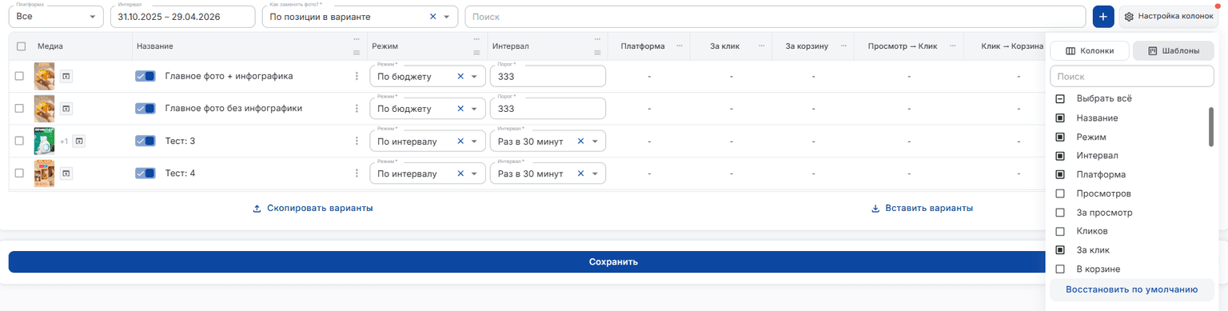Clear Режим value in Тест: 4 row
The width and height of the screenshot is (1228, 311).
(x=460, y=173)
